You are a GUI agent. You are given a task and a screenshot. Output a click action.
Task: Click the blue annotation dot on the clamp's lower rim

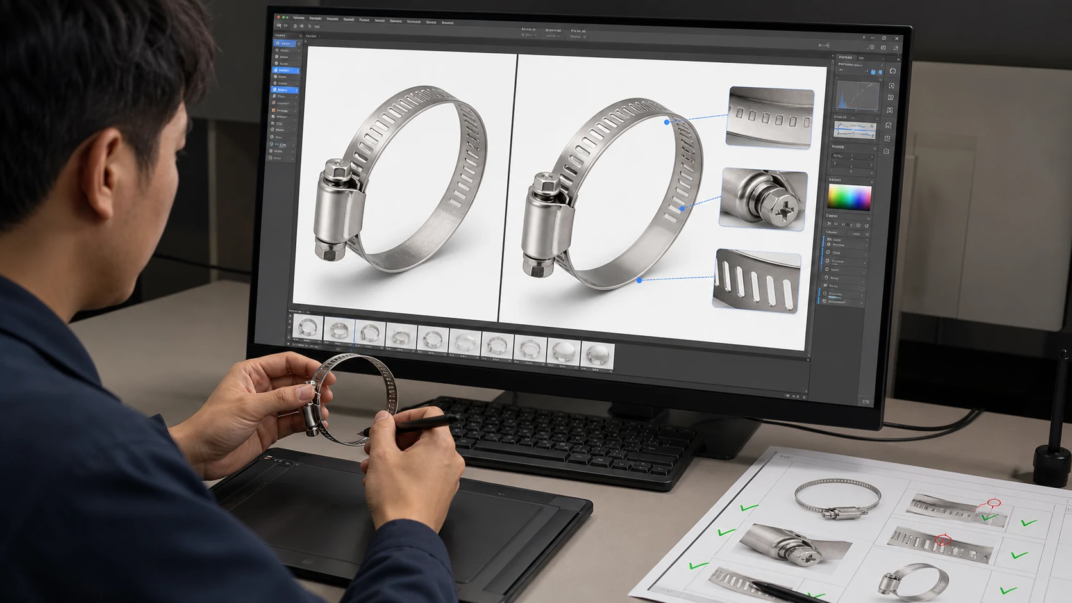639,280
